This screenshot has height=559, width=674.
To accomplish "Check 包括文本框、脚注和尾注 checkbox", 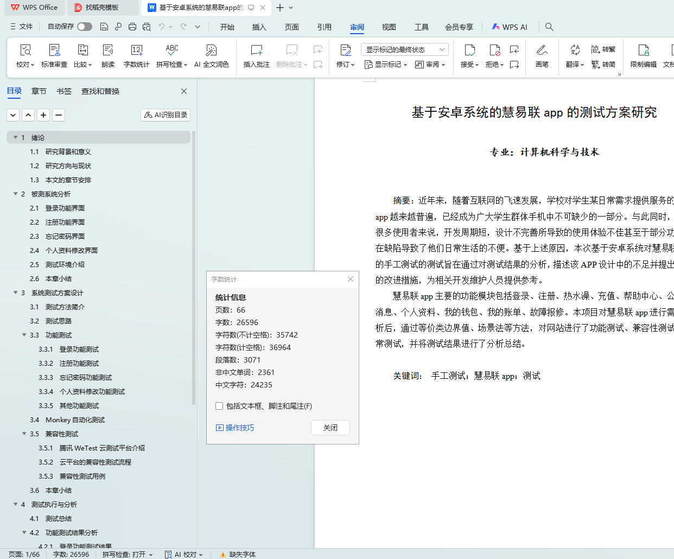I will (219, 406).
